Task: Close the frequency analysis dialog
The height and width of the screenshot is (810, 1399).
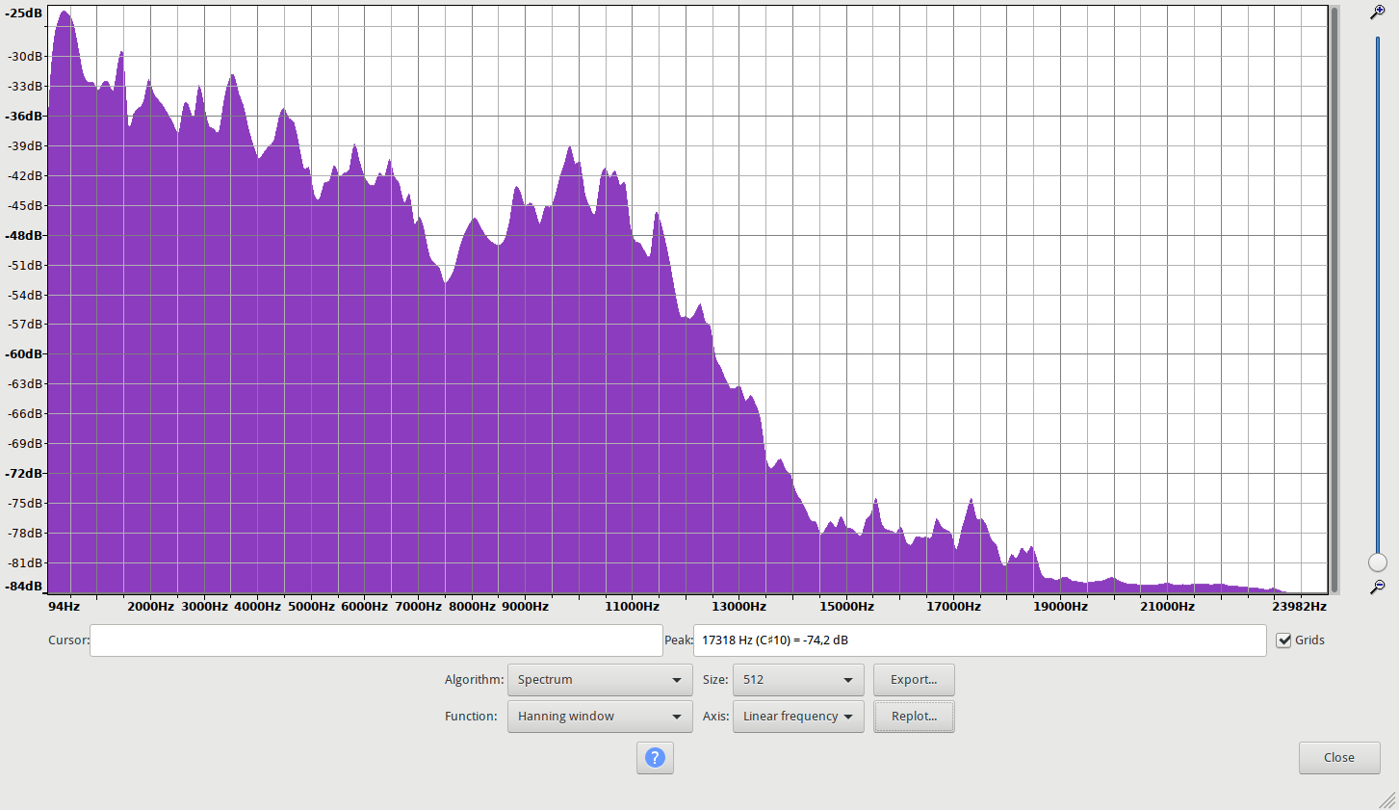Action: 1339,758
